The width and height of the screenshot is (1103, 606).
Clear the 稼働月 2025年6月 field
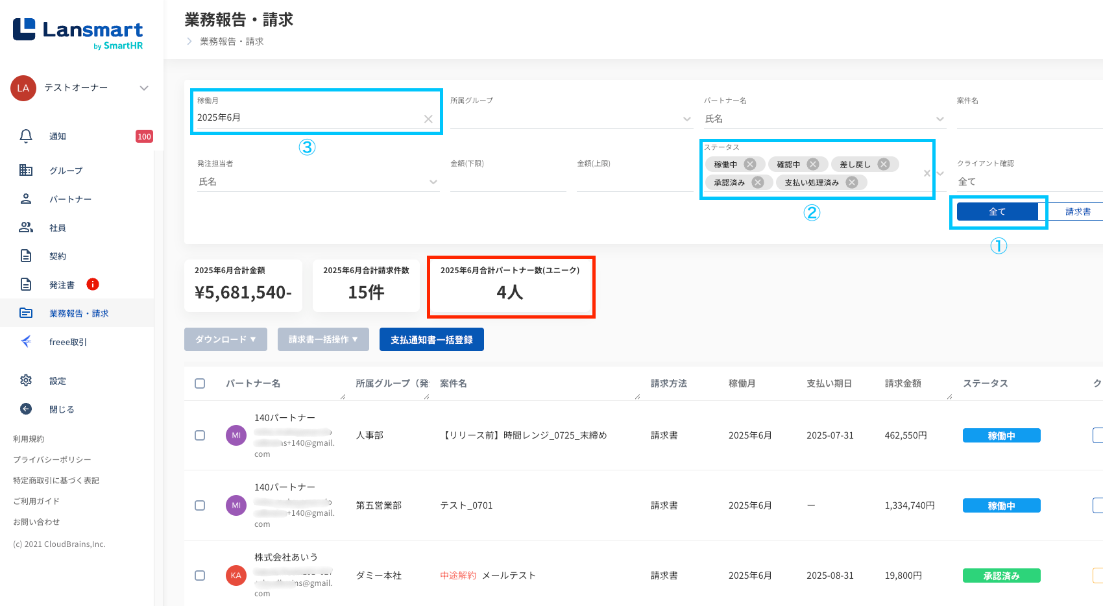(428, 119)
